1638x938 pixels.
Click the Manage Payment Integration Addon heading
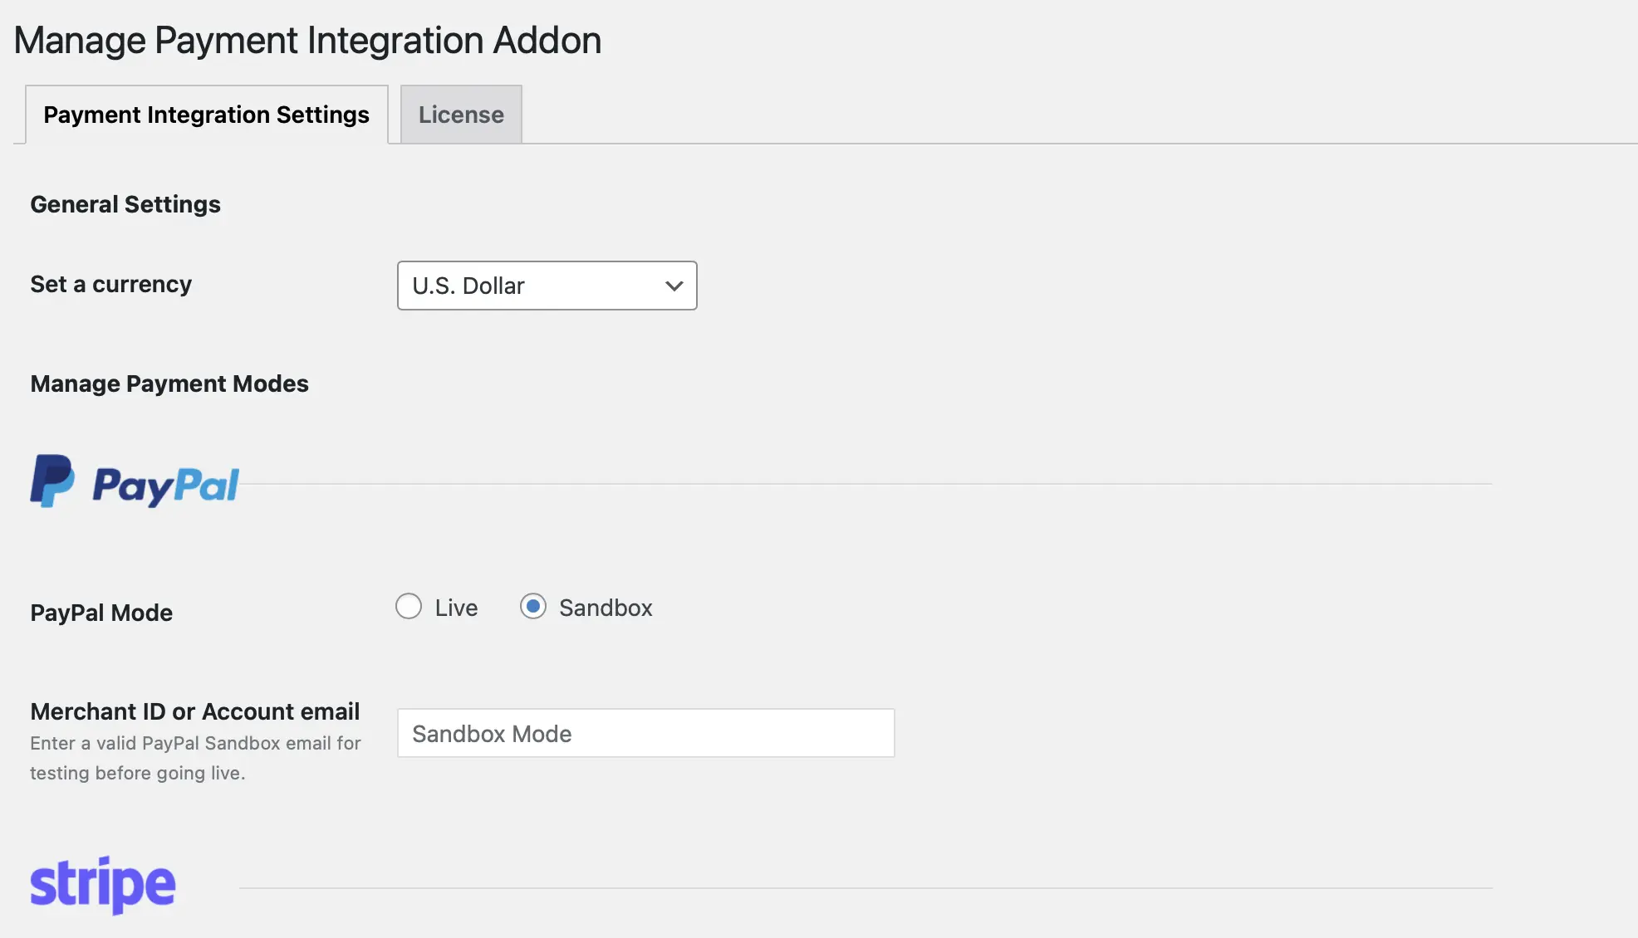click(x=307, y=40)
